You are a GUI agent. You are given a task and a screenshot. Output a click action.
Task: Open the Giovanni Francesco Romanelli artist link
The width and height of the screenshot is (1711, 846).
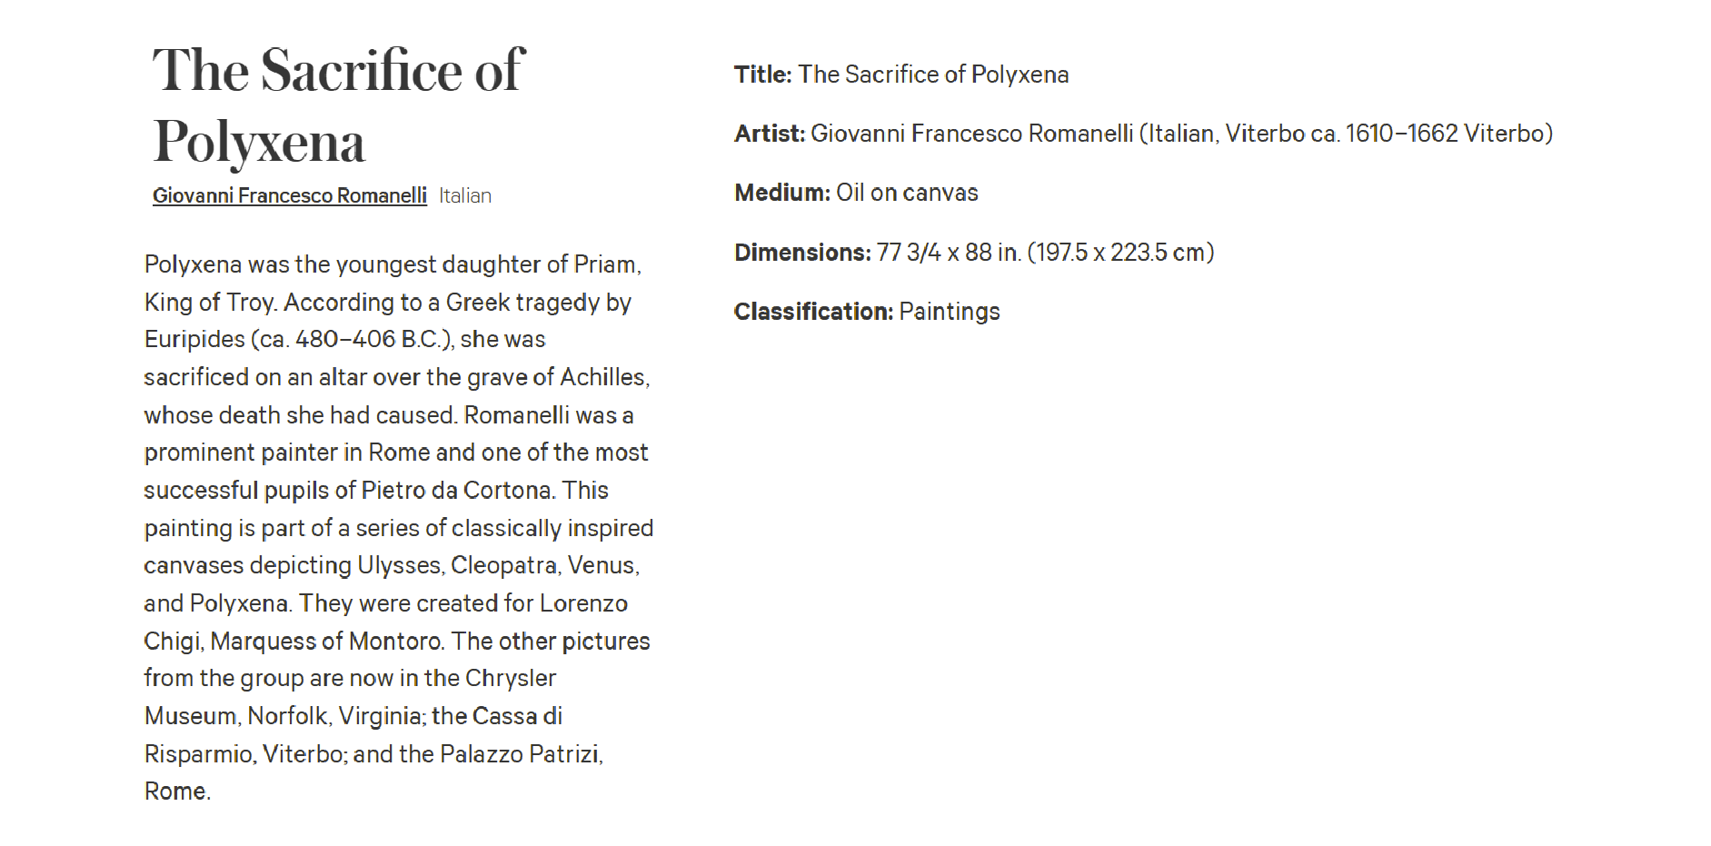290,195
